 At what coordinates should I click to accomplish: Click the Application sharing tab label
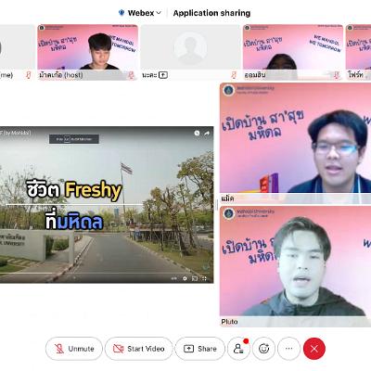coord(211,13)
